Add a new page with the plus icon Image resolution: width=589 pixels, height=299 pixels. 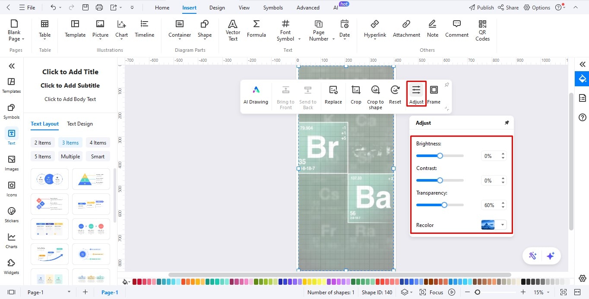(85, 292)
